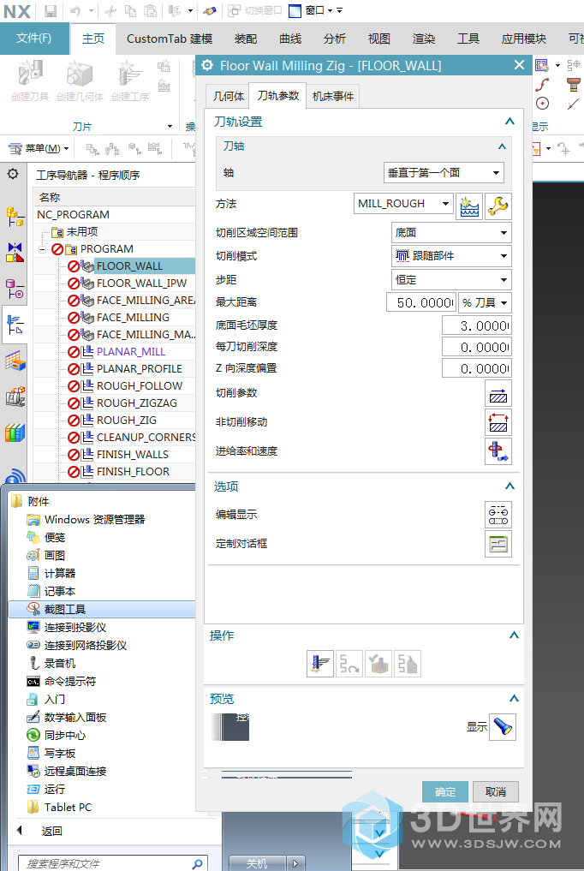Image resolution: width=584 pixels, height=871 pixels.
Task: Open Non Cutting Moves (非切削移动) icon
Action: point(498,423)
